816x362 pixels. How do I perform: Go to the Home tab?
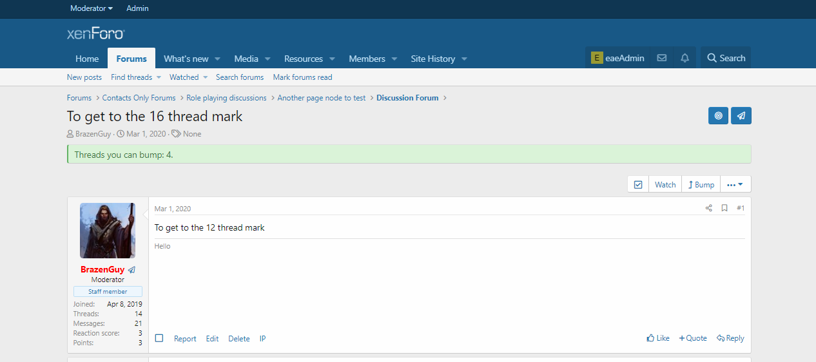tap(87, 59)
